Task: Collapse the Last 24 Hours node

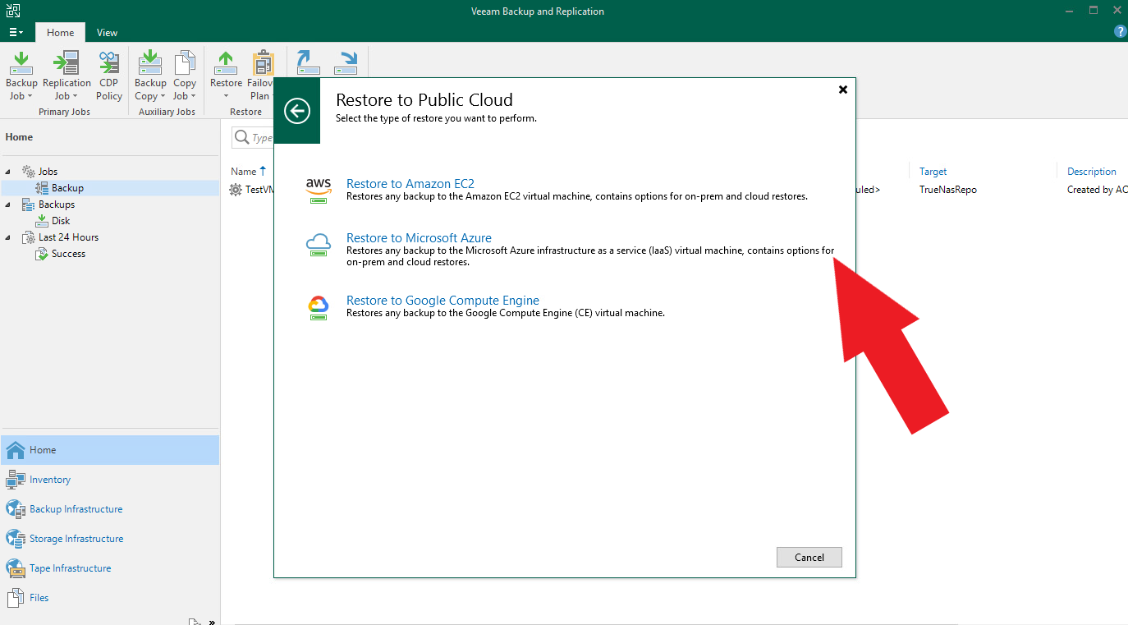Action: [8, 237]
